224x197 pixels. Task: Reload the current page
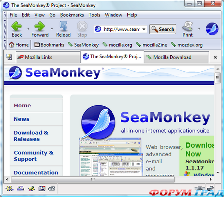pyautogui.click(x=63, y=29)
